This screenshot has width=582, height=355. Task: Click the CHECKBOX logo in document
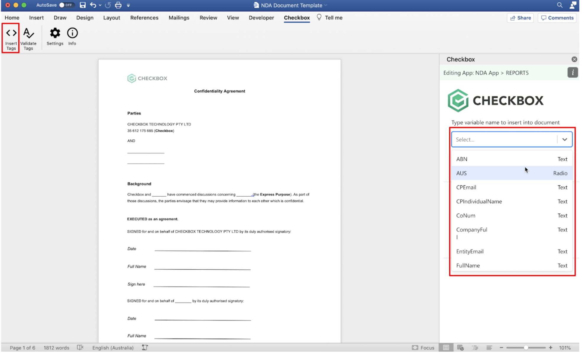pos(147,78)
